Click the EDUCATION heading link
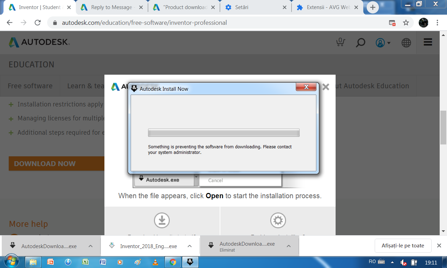The width and height of the screenshot is (447, 268). point(31,65)
